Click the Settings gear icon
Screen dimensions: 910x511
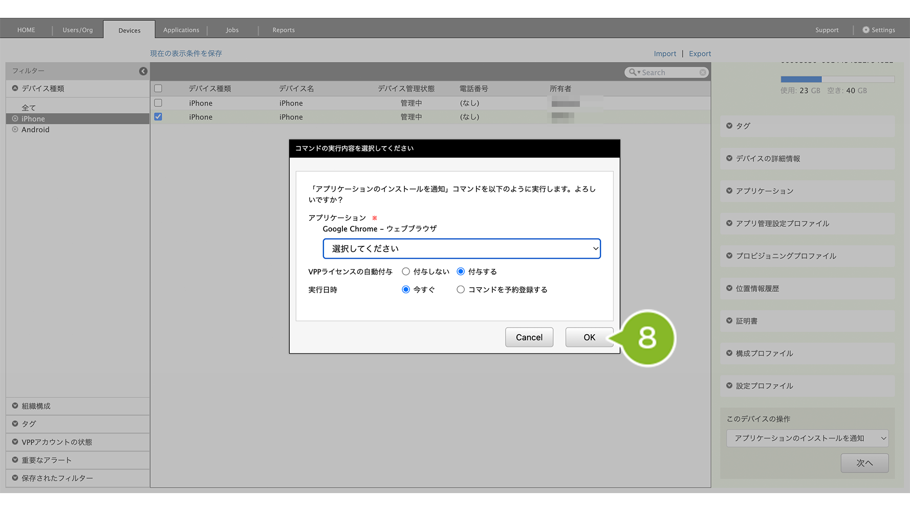tap(865, 30)
